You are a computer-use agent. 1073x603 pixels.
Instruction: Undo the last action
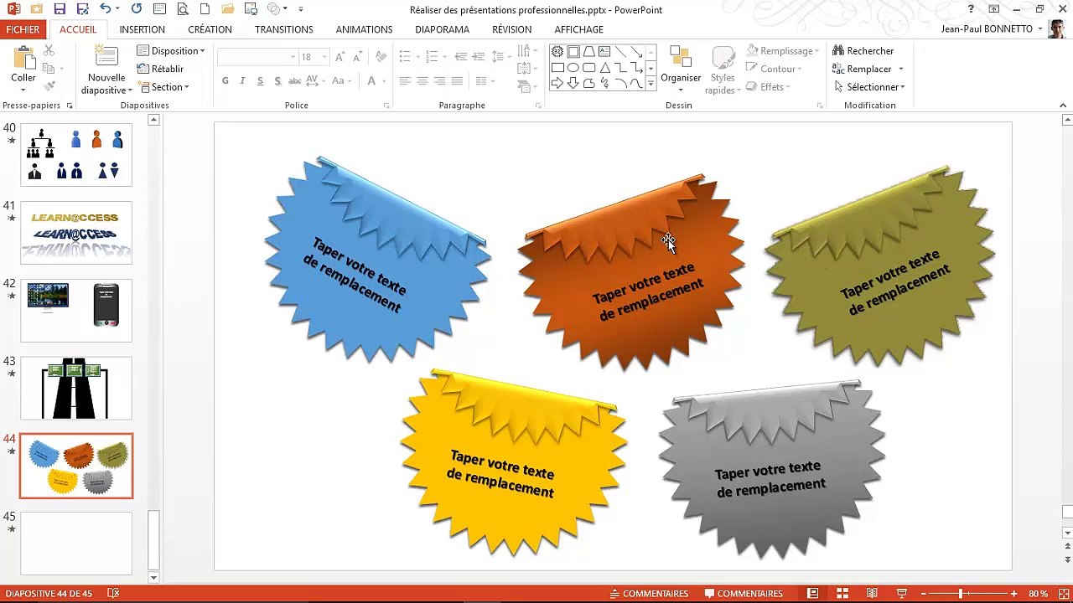[x=105, y=9]
